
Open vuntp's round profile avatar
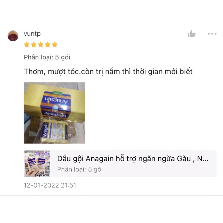coord(13,36)
